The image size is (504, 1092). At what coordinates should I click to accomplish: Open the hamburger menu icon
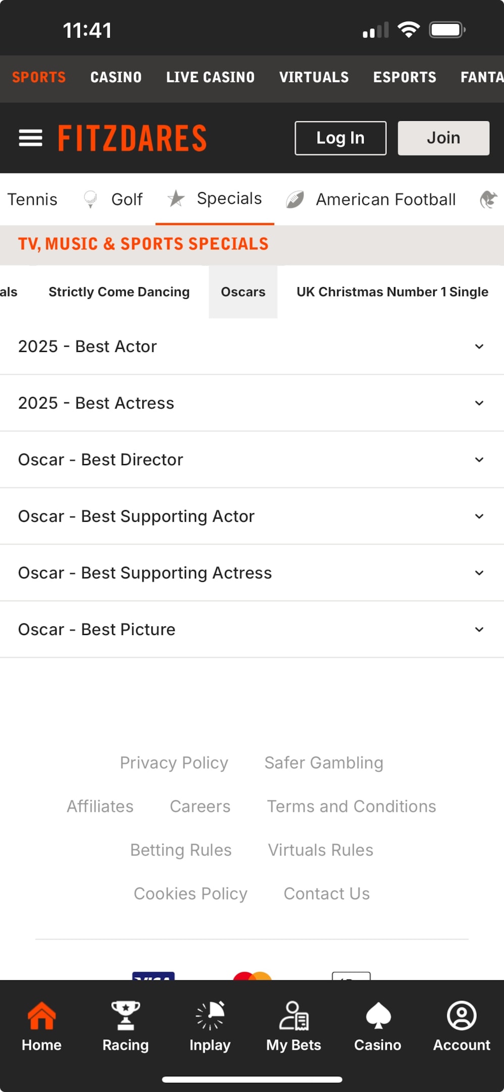30,138
